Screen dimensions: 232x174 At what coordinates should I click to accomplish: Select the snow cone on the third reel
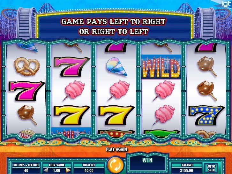116,66
